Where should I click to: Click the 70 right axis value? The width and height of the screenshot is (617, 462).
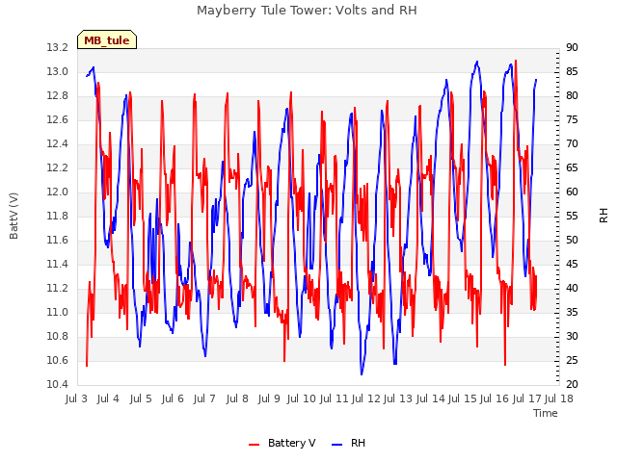(x=572, y=143)
